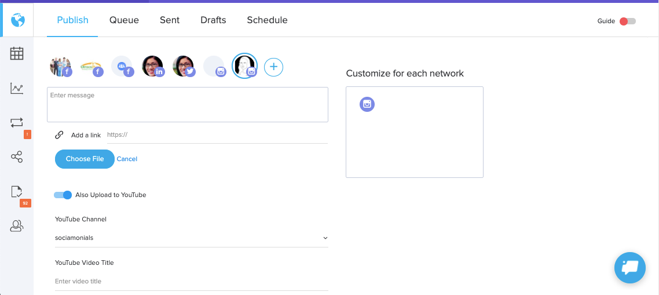Open the repost arrows sidebar icon
The width and height of the screenshot is (659, 295).
click(x=17, y=122)
